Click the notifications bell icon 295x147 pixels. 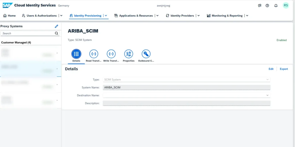point(276,5)
